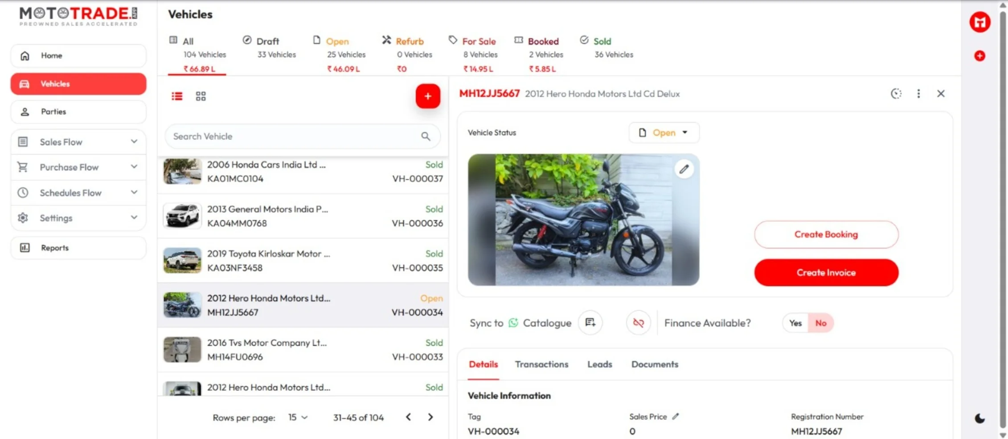The width and height of the screenshot is (1008, 439).
Task: Click the Search Vehicle input field
Action: point(303,136)
